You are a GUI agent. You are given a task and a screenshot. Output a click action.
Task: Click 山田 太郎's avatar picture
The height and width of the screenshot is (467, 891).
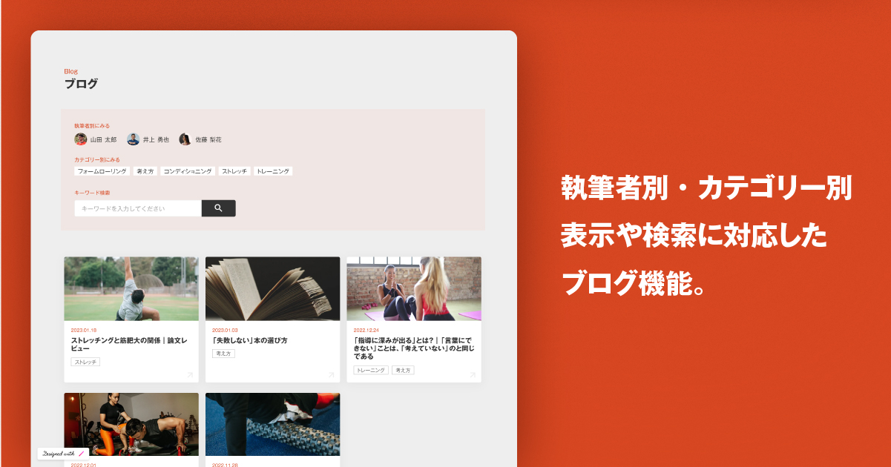pos(81,139)
